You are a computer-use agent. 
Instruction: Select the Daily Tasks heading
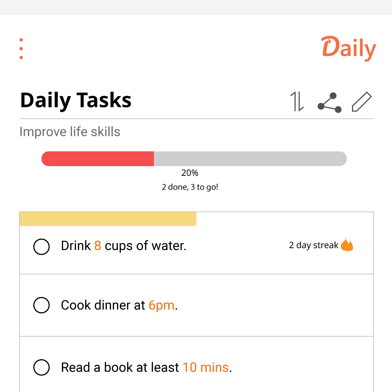[x=76, y=100]
